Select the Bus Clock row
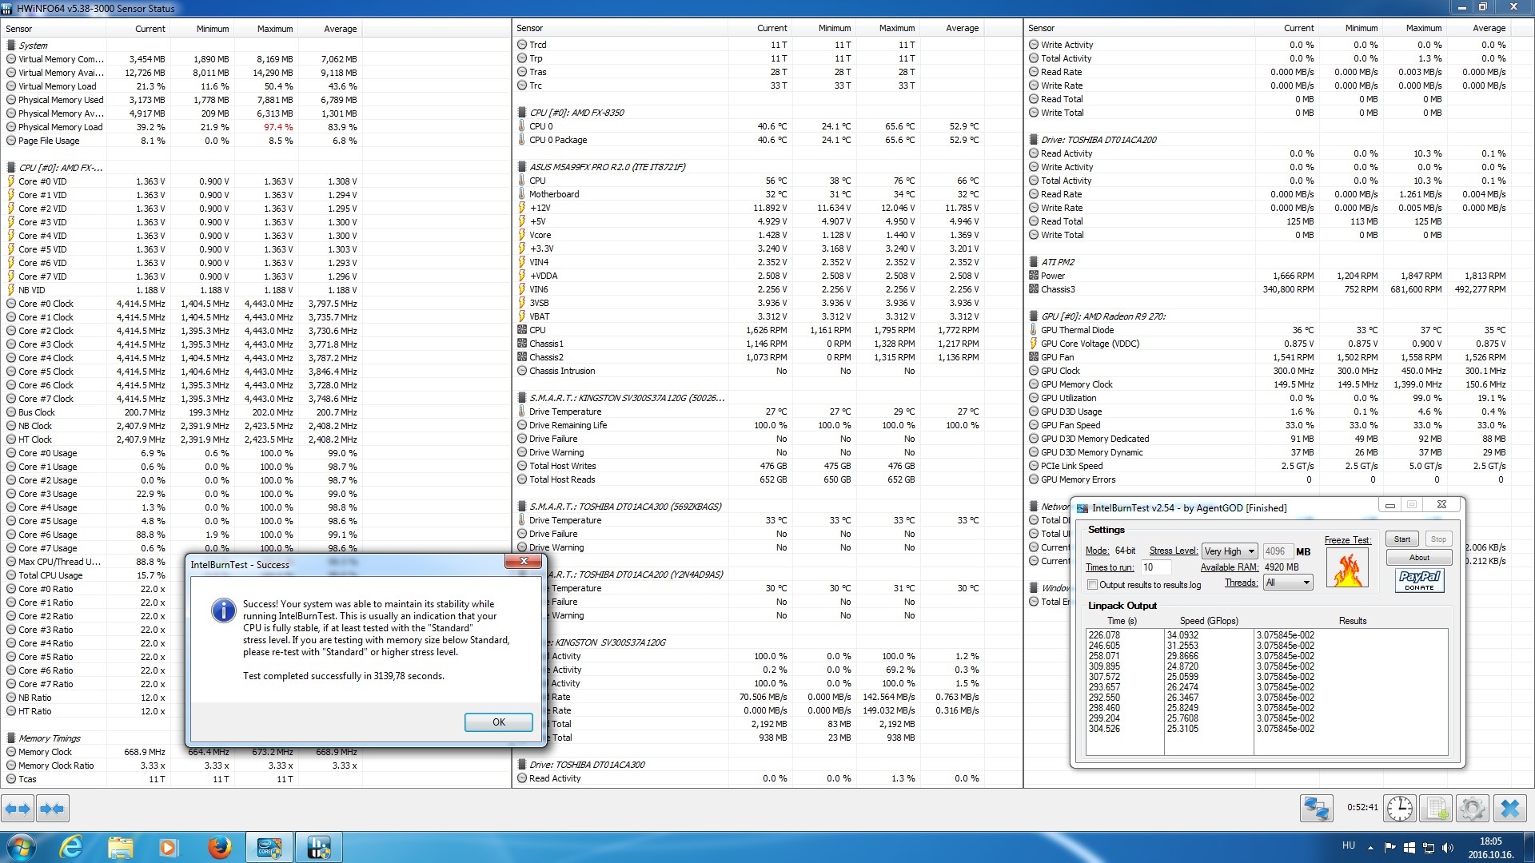Screen dimensions: 1535x863 [181, 412]
